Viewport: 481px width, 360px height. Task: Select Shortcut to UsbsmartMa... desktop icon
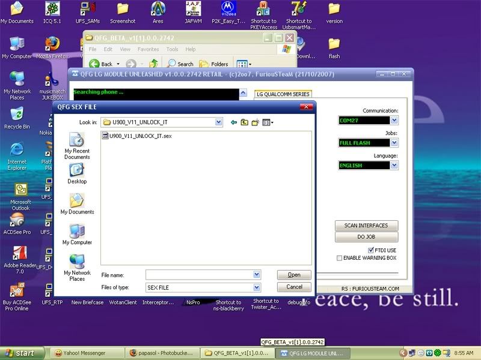click(299, 16)
